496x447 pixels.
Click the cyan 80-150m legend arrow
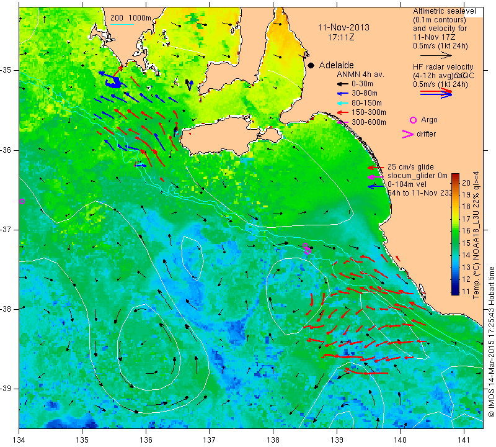(x=343, y=103)
